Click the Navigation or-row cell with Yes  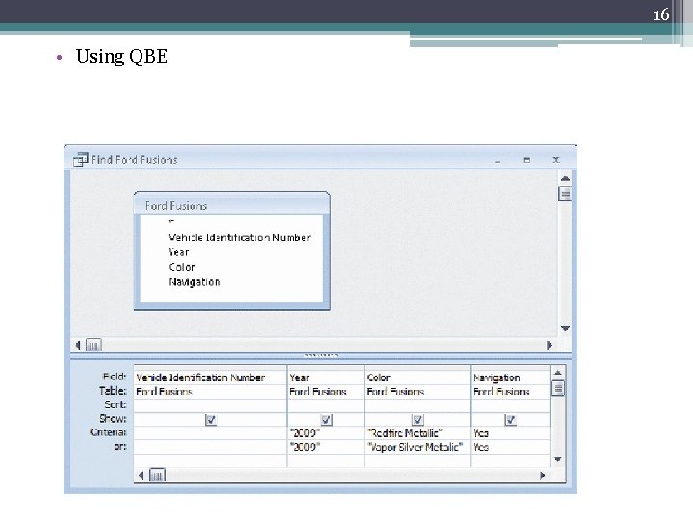point(510,447)
